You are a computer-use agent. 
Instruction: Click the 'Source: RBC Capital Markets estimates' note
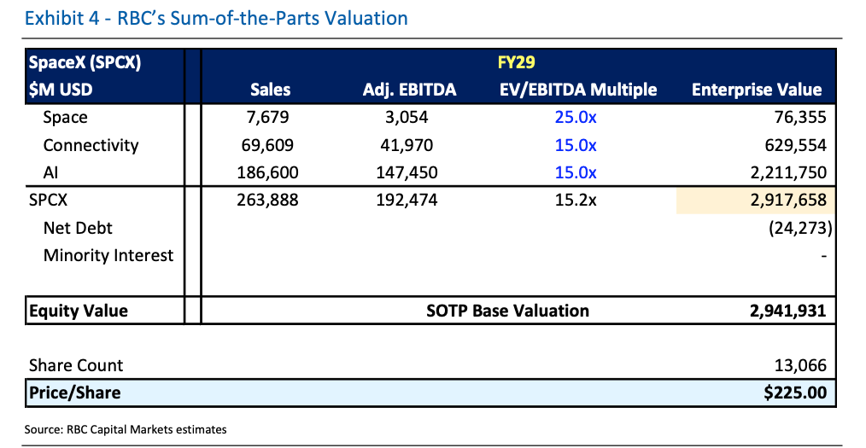(x=126, y=429)
